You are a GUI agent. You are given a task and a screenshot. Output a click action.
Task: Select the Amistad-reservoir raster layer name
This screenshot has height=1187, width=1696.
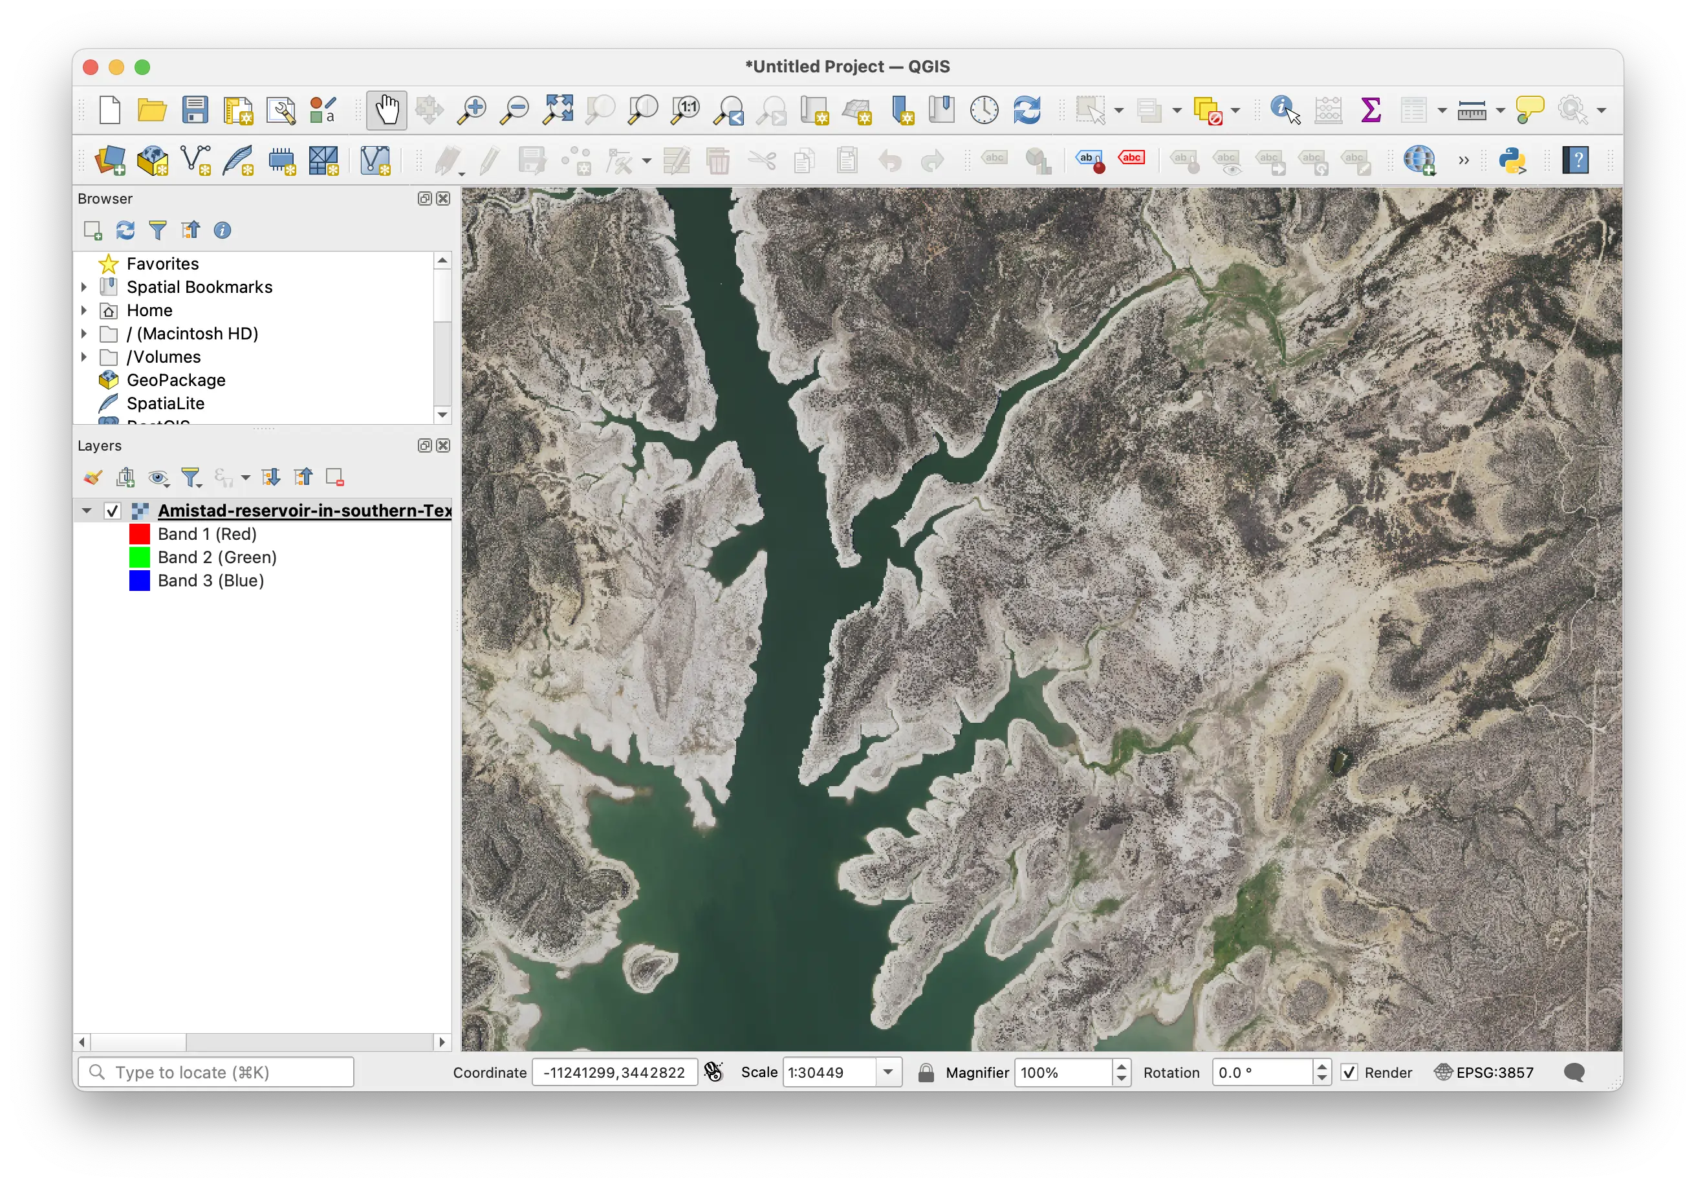tap(304, 511)
